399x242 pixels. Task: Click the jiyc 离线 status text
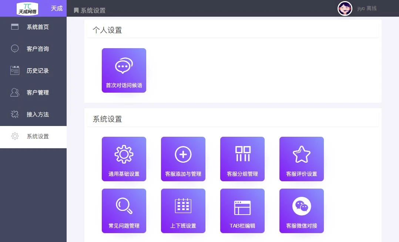367,9
